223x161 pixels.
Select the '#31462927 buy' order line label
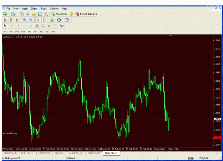pyautogui.click(x=10, y=134)
